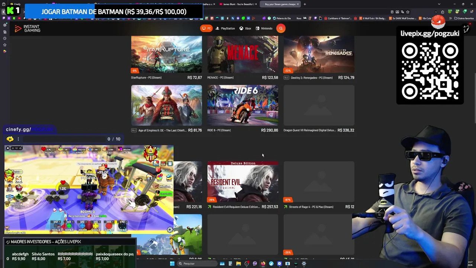Click the Twitch bookmark icon
Screen dimensions: 476x268
[x=4, y=18]
